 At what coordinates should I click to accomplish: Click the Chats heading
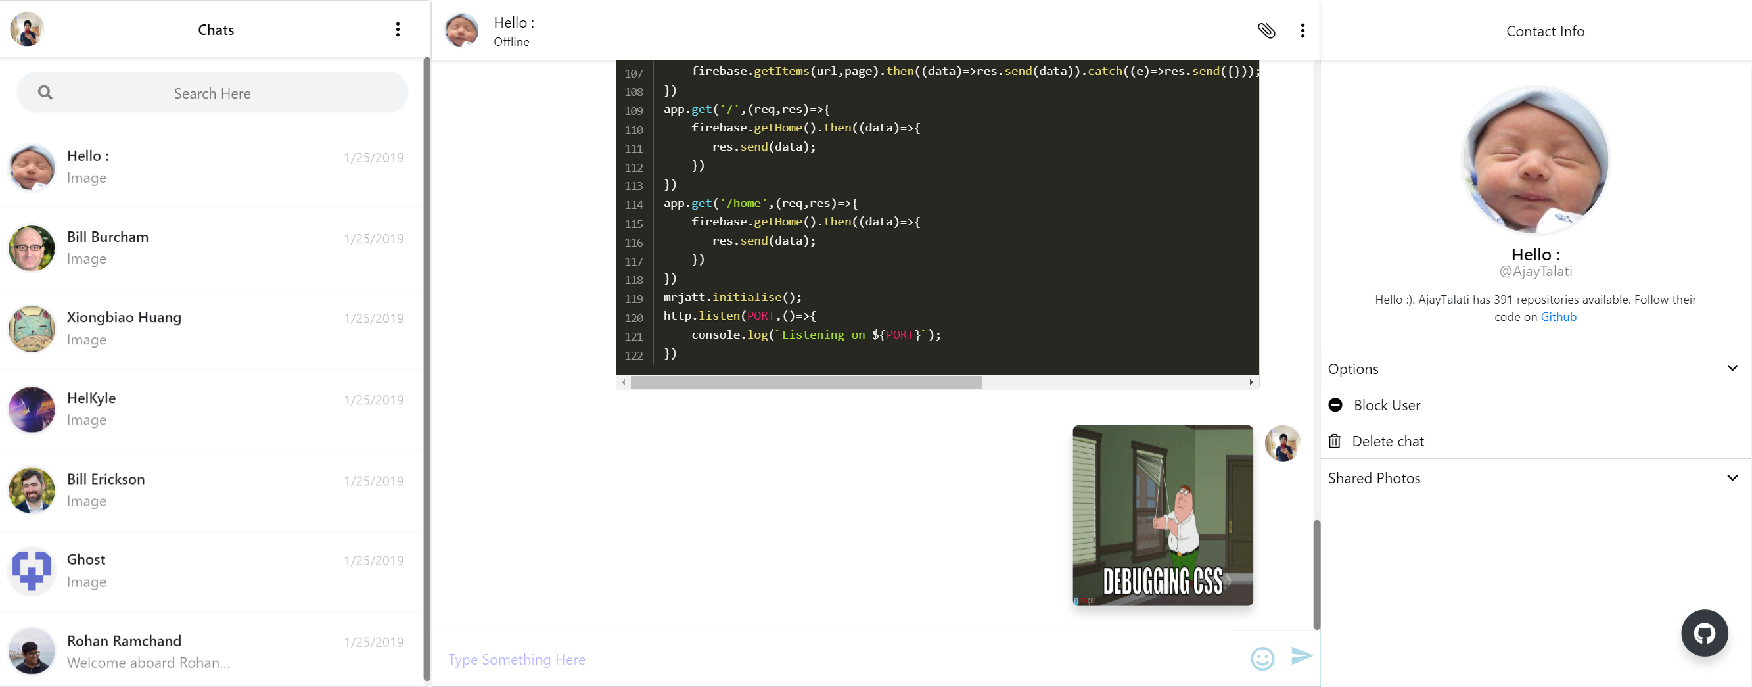point(216,30)
